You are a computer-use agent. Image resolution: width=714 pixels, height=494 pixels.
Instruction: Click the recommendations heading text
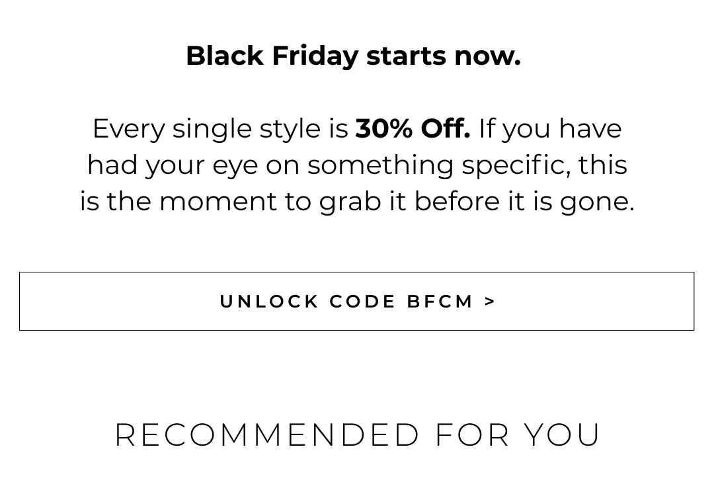(357, 435)
